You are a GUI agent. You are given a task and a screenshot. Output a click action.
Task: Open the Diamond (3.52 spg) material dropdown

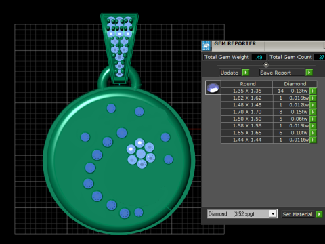(273, 213)
